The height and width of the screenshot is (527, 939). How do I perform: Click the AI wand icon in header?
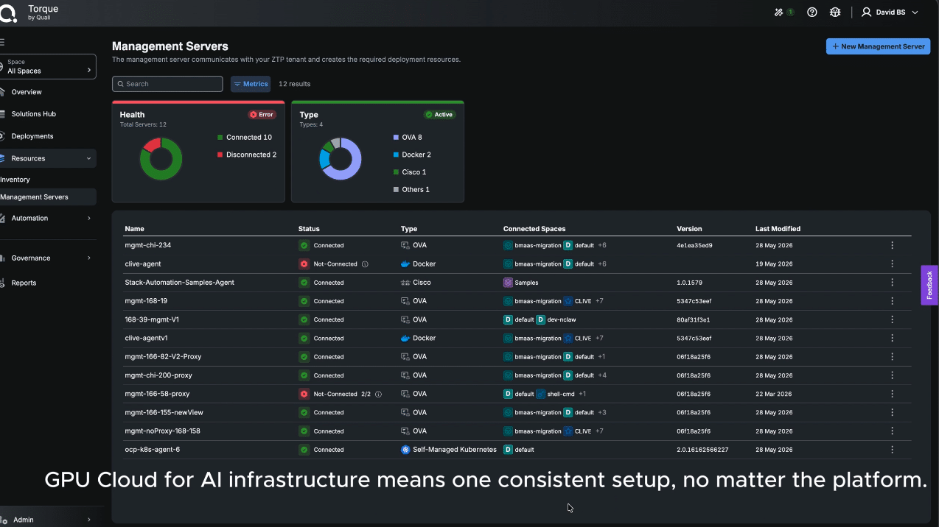[779, 13]
